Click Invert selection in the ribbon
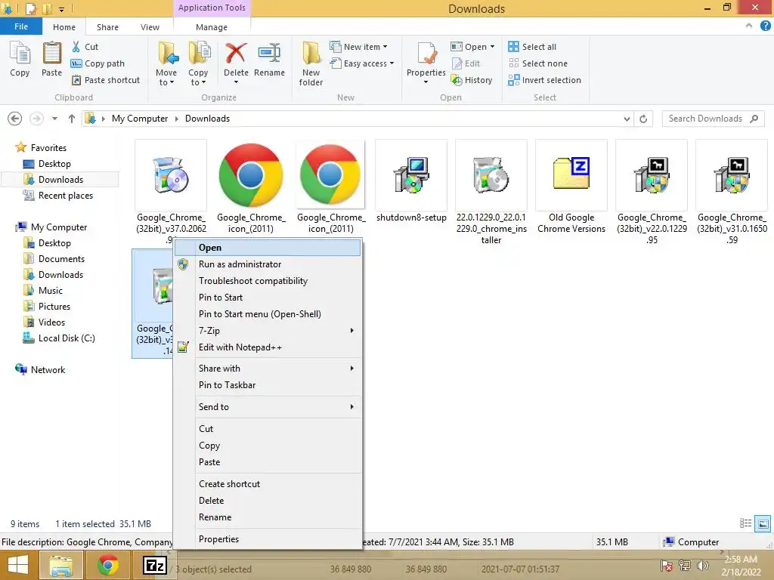 click(544, 80)
